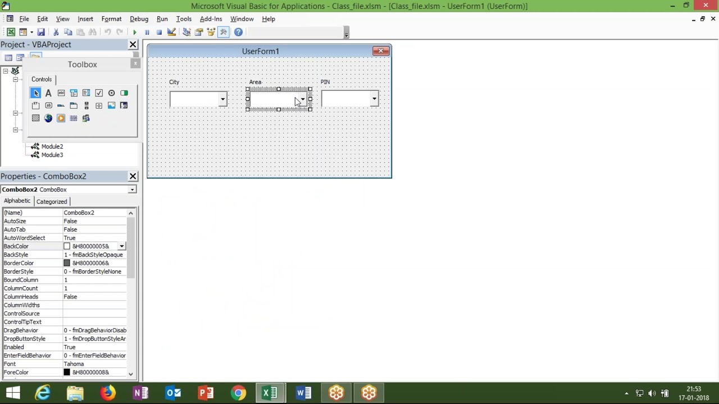The height and width of the screenshot is (404, 719).
Task: Select the City label on the form
Action: click(174, 82)
